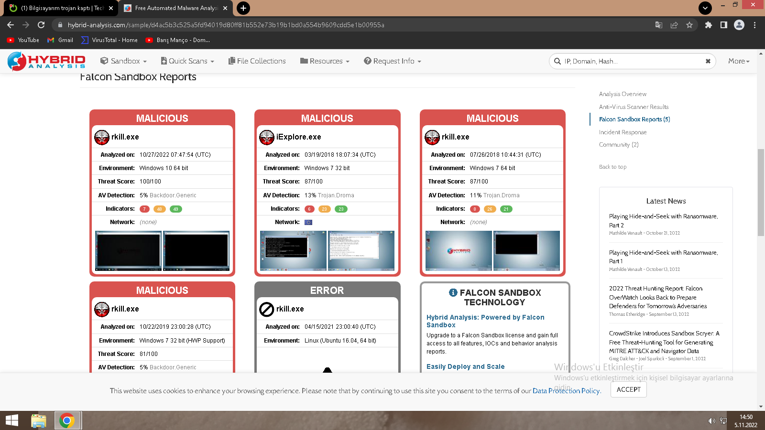Image resolution: width=765 pixels, height=430 pixels.
Task: Open File Collections in the navbar
Action: pos(257,61)
